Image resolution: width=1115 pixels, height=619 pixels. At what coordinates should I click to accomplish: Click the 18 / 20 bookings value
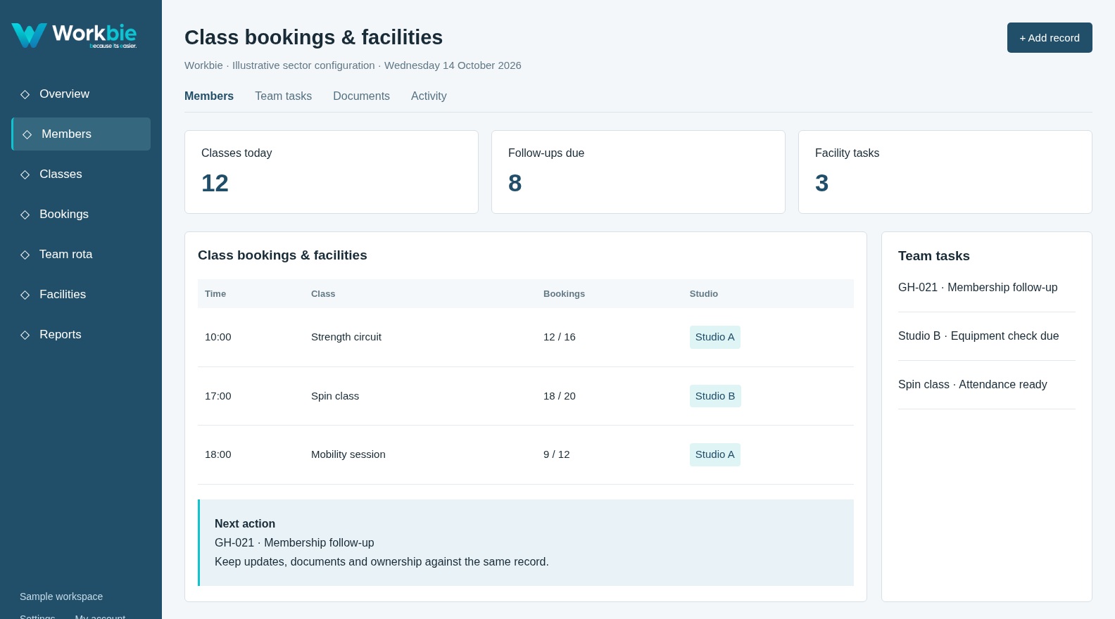click(560, 396)
